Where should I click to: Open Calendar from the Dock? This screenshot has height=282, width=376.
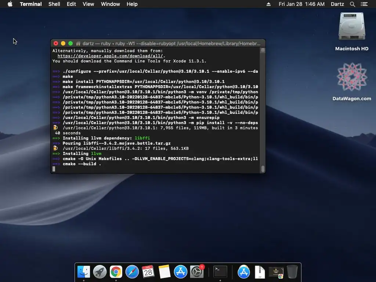click(148, 272)
